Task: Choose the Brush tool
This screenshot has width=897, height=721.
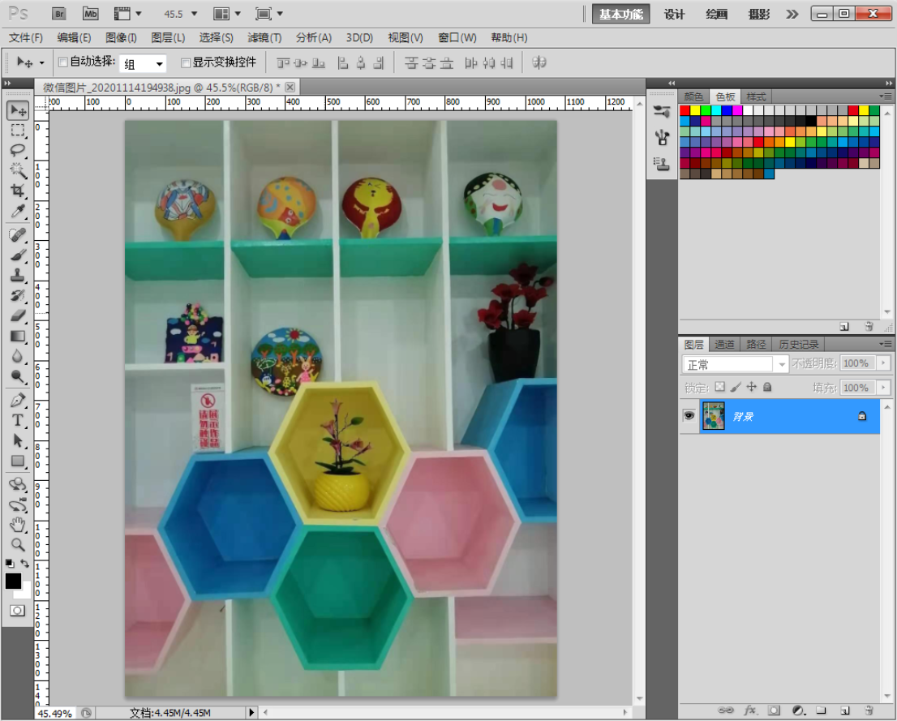Action: click(18, 255)
